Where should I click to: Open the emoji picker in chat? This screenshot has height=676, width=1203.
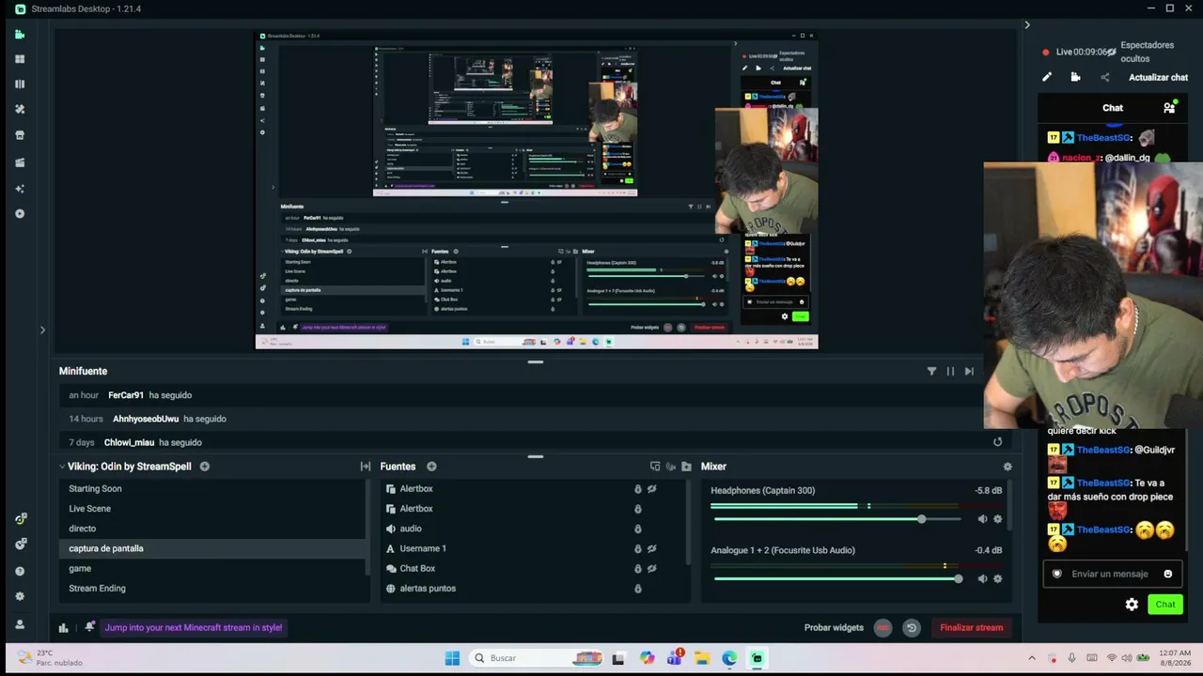(1168, 574)
